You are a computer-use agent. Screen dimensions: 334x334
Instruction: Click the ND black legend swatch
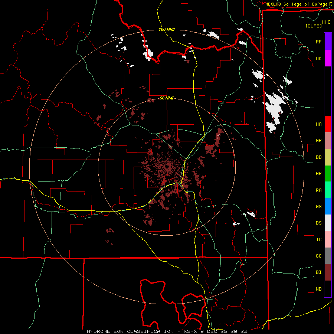pyautogui.click(x=328, y=289)
